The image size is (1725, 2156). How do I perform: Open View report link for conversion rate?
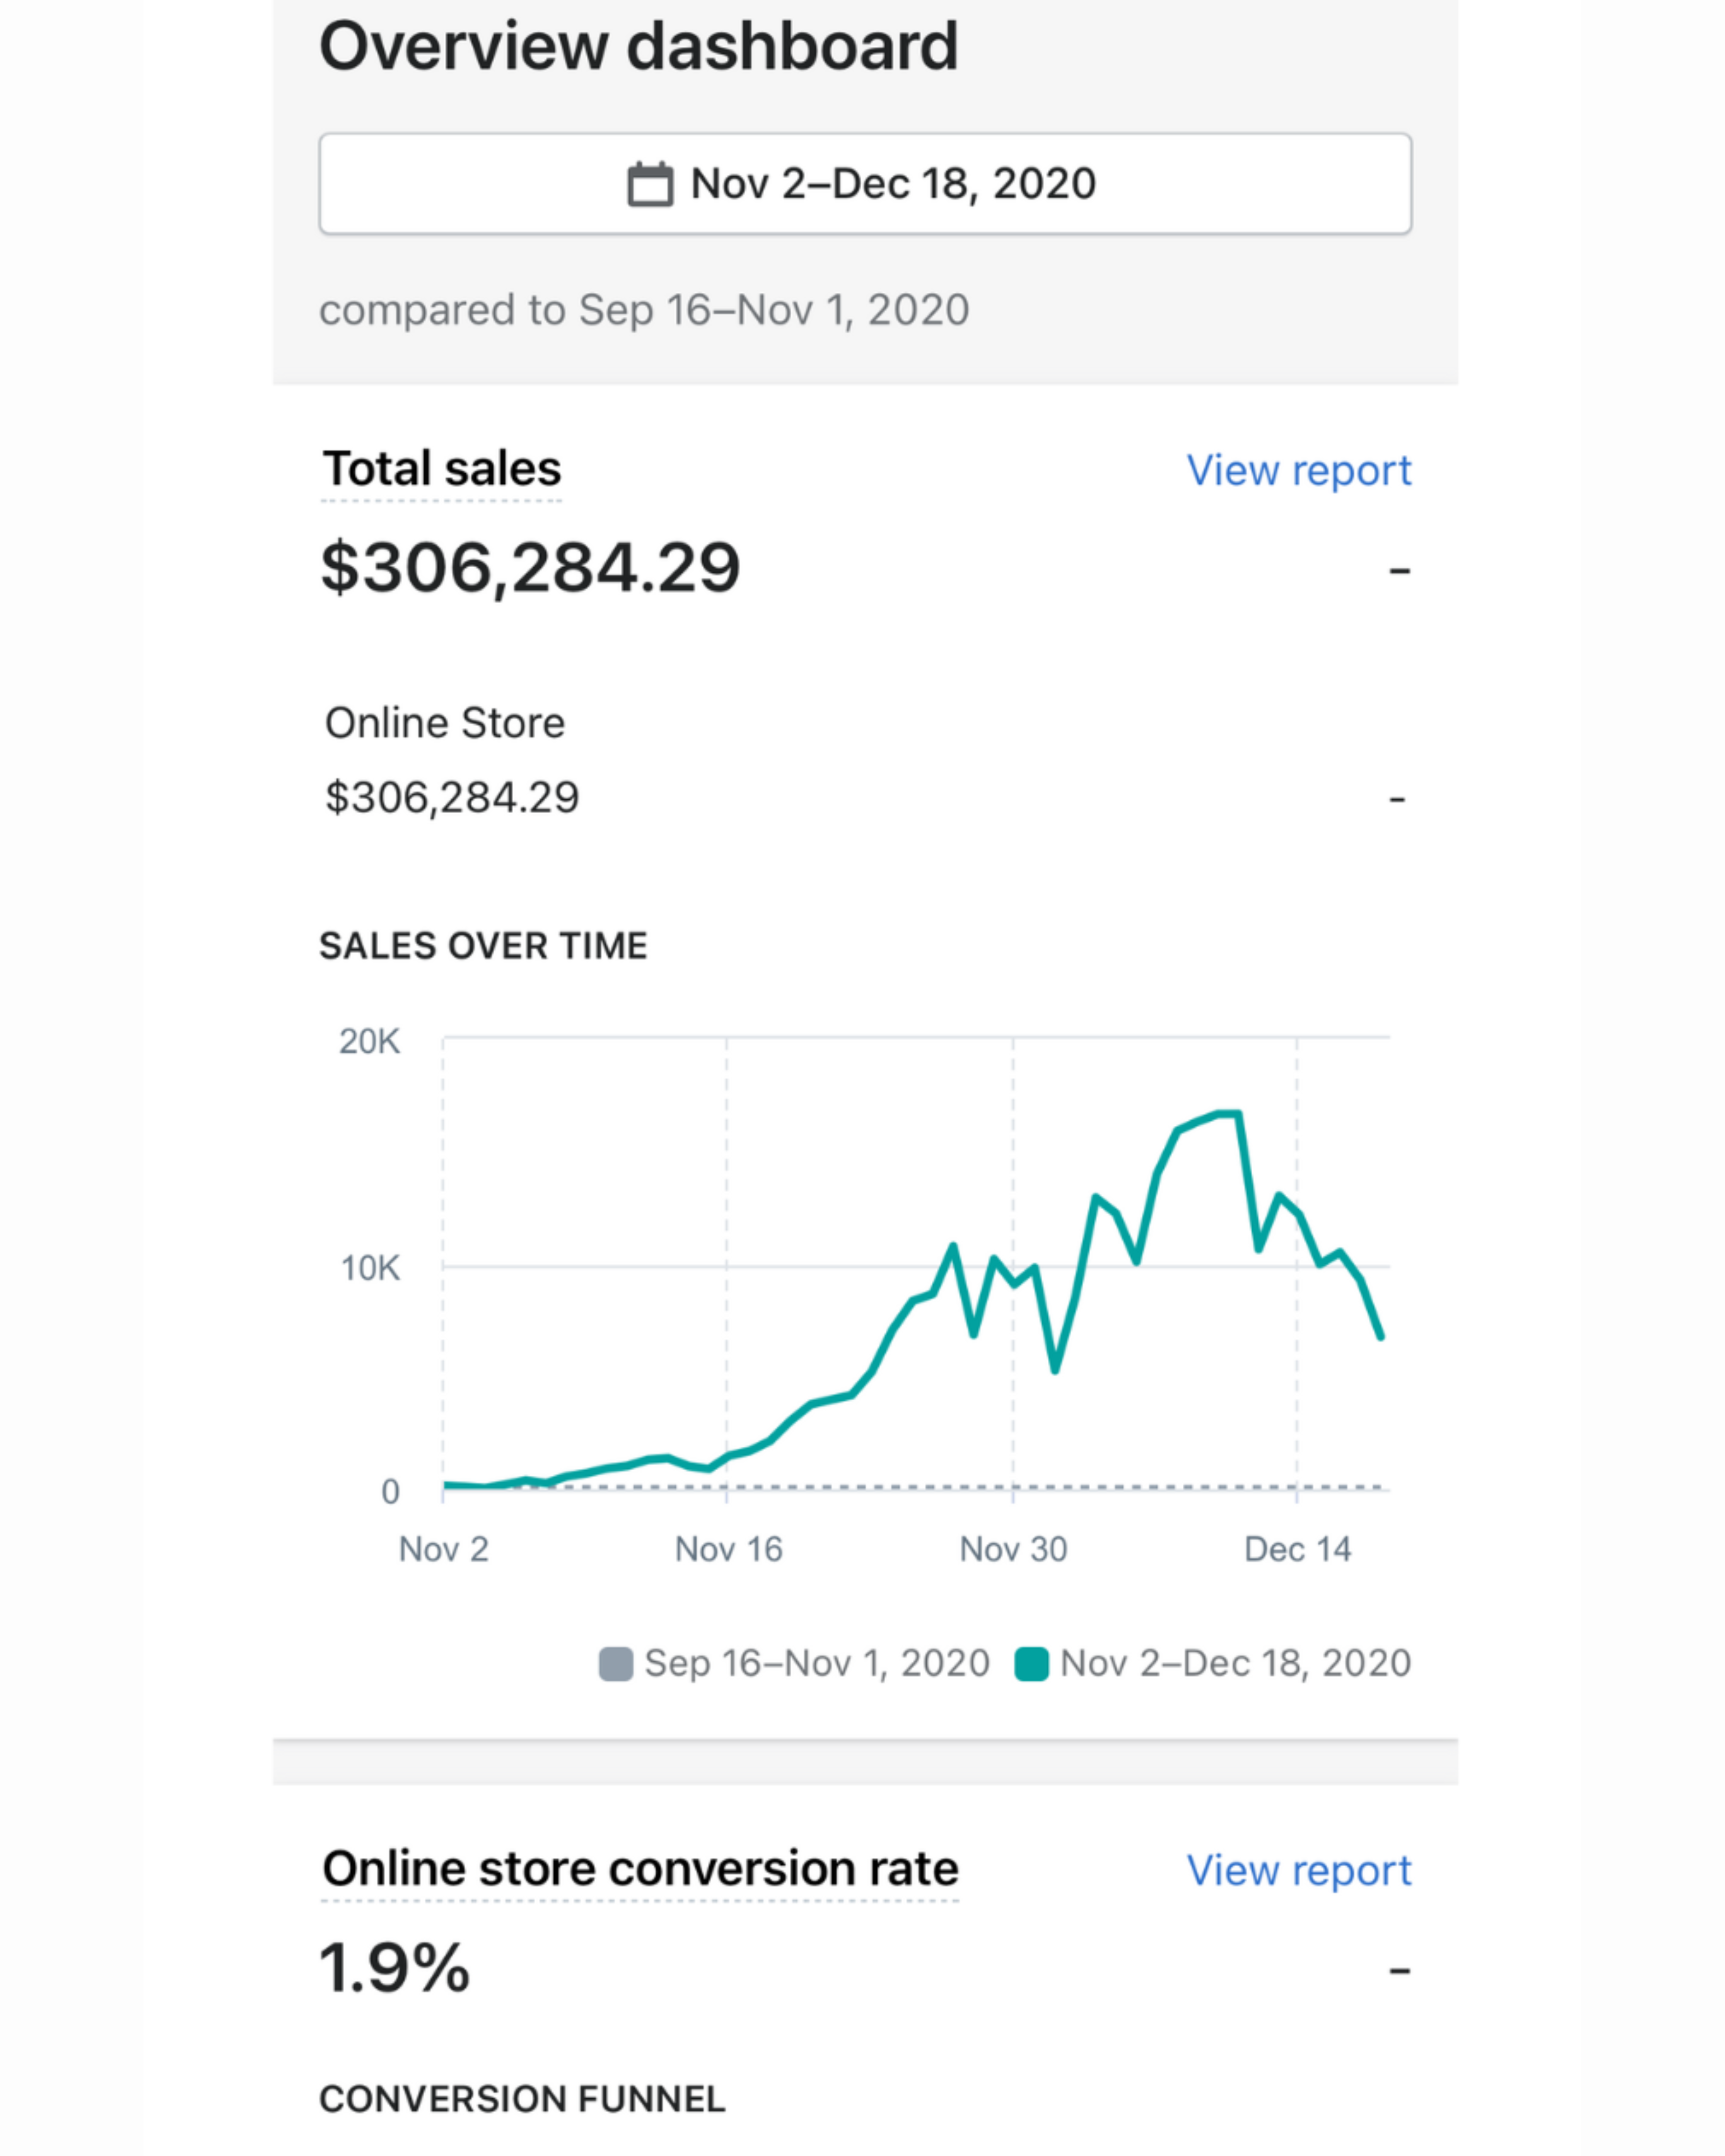tap(1298, 1870)
